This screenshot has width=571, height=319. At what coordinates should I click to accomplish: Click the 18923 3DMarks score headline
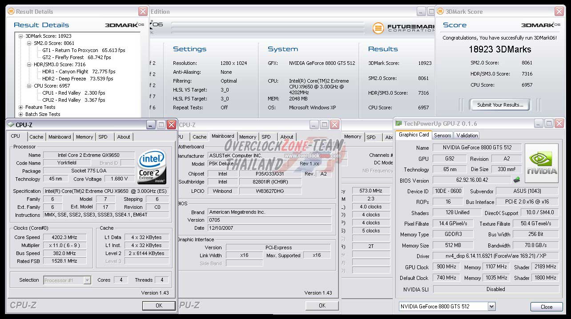pyautogui.click(x=500, y=50)
